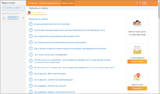Click the envelope support service icon

[137, 50]
